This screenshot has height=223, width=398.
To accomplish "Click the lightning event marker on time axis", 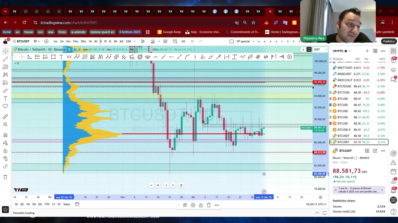I will point(264,192).
